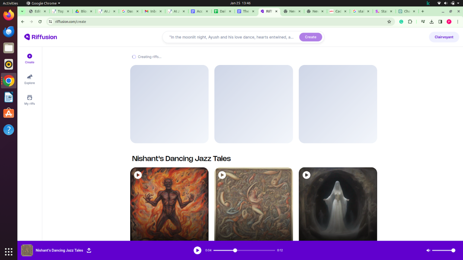This screenshot has width=463, height=260.
Task: Toggle Chrome side panel
Action: coord(440,22)
